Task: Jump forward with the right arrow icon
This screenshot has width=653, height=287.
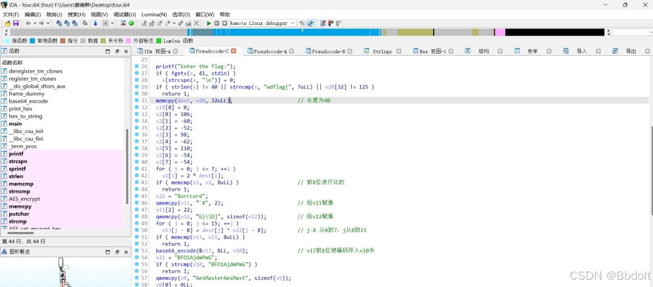Action: 41,24
